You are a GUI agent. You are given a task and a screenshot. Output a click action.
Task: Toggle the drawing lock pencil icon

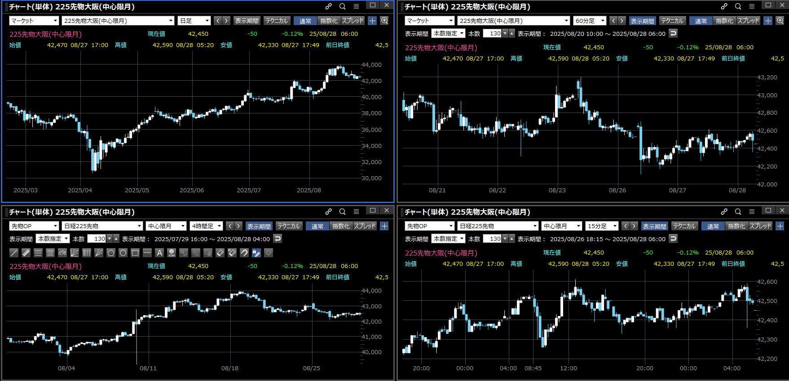(x=256, y=253)
